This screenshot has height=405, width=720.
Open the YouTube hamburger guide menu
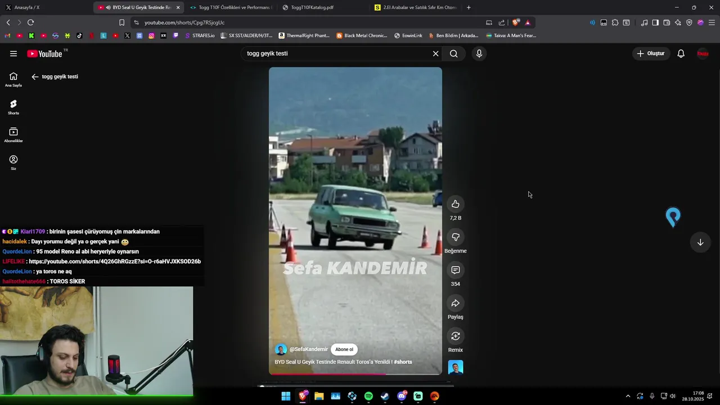click(x=13, y=53)
